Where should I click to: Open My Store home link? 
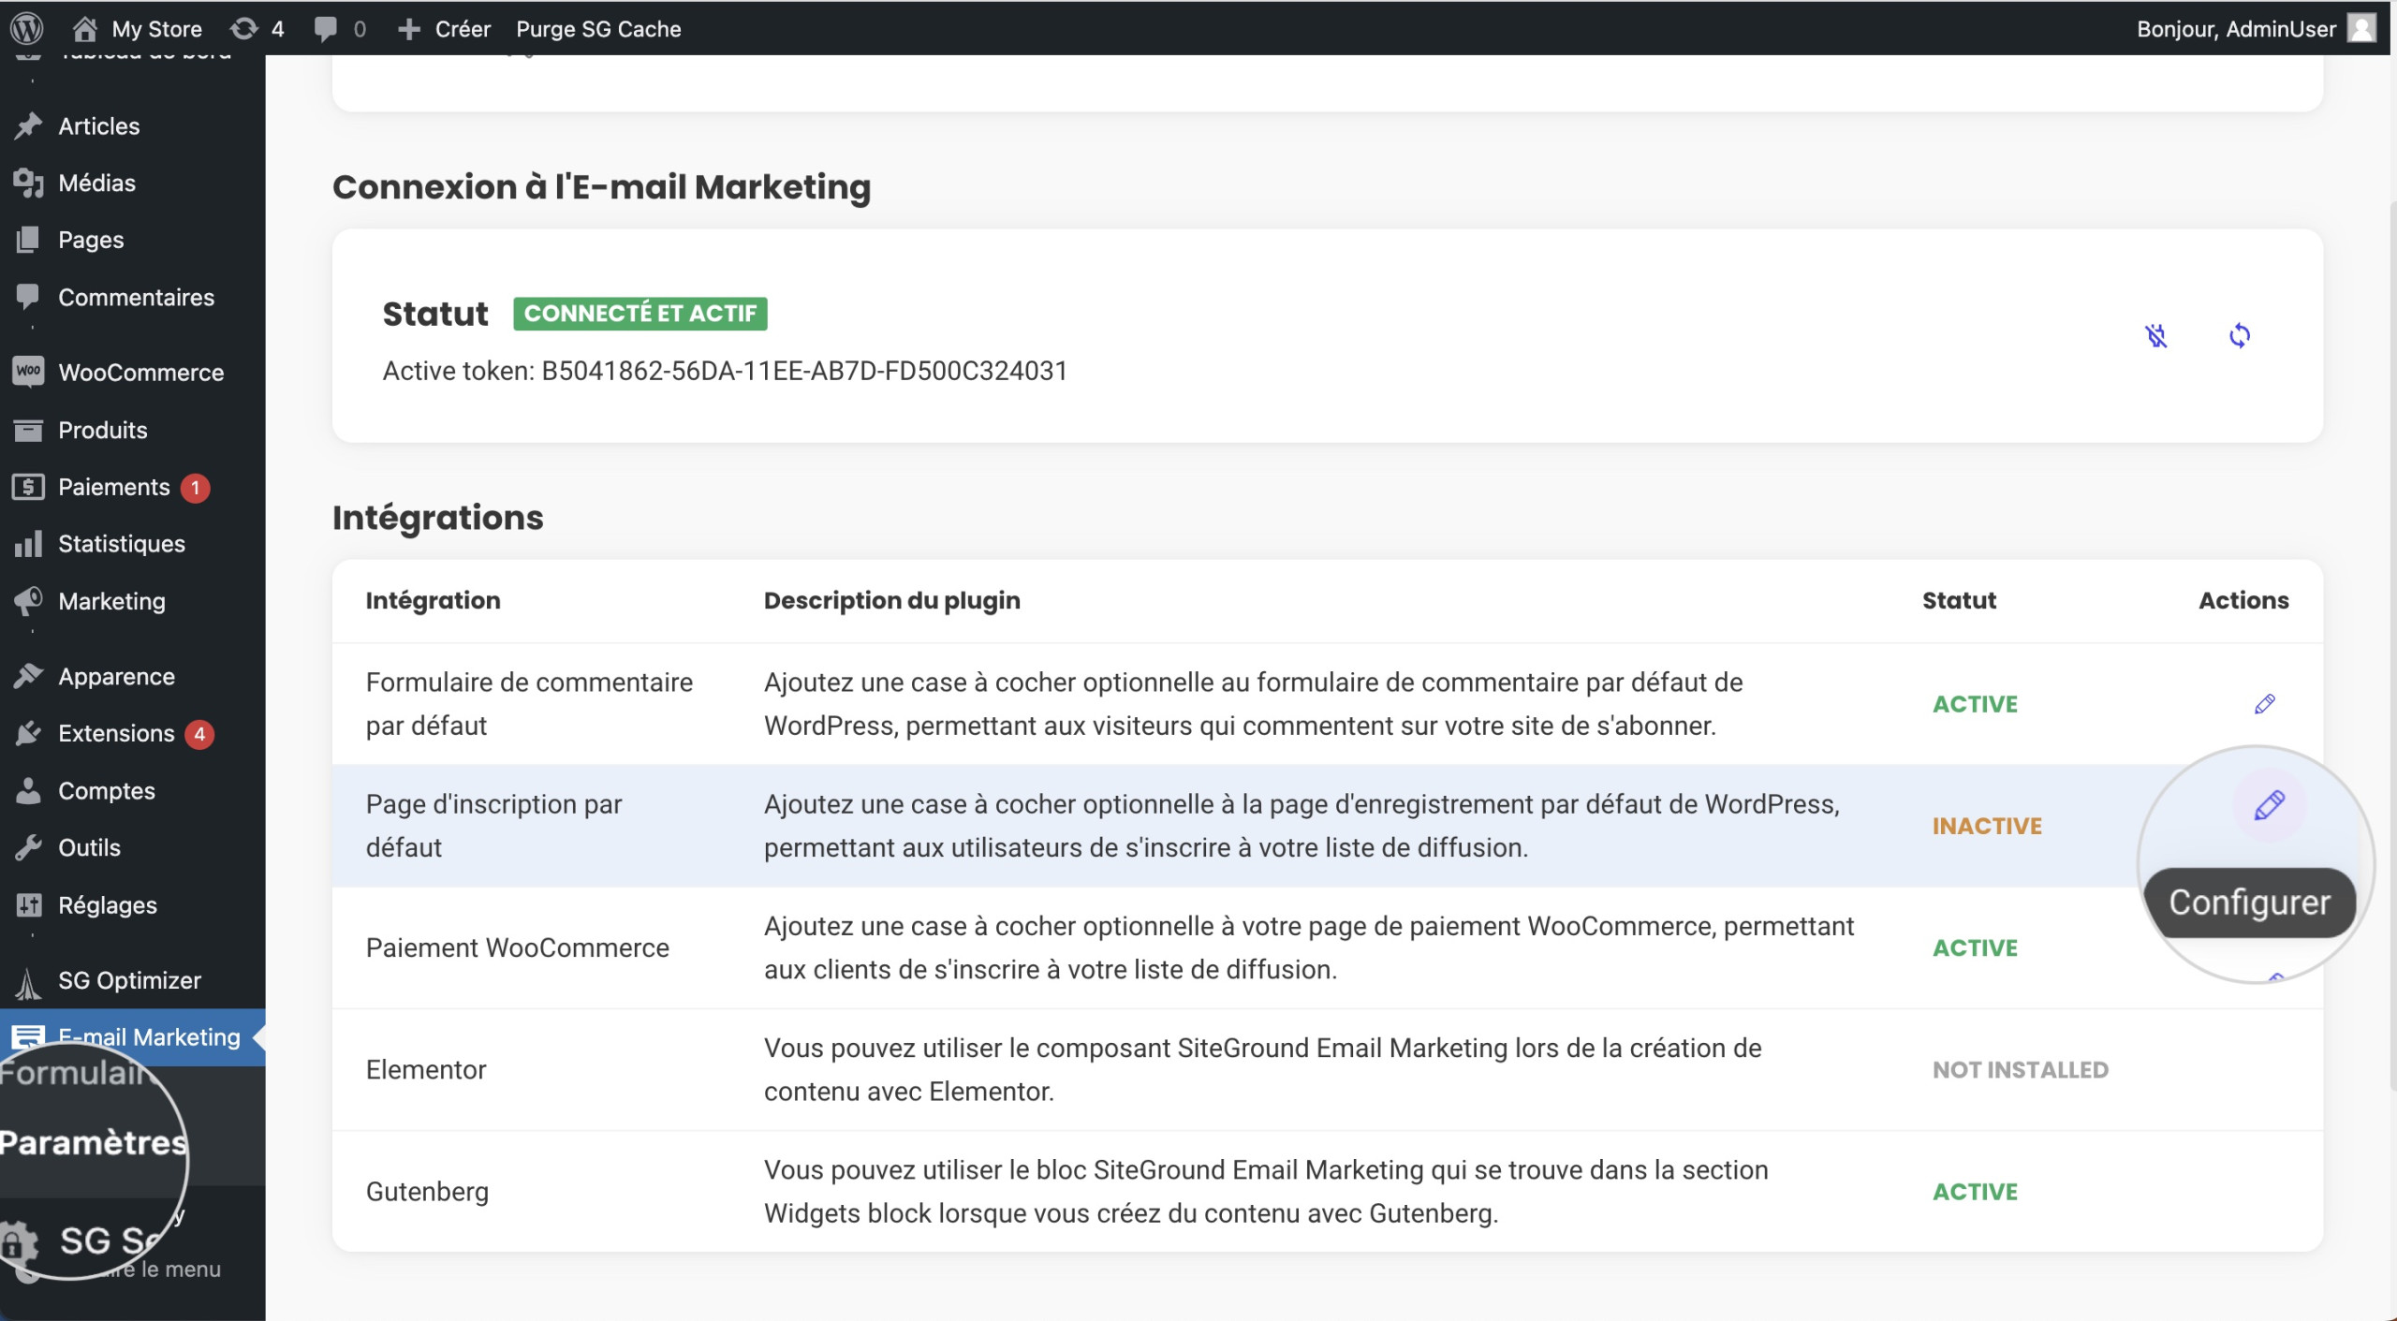click(x=137, y=28)
